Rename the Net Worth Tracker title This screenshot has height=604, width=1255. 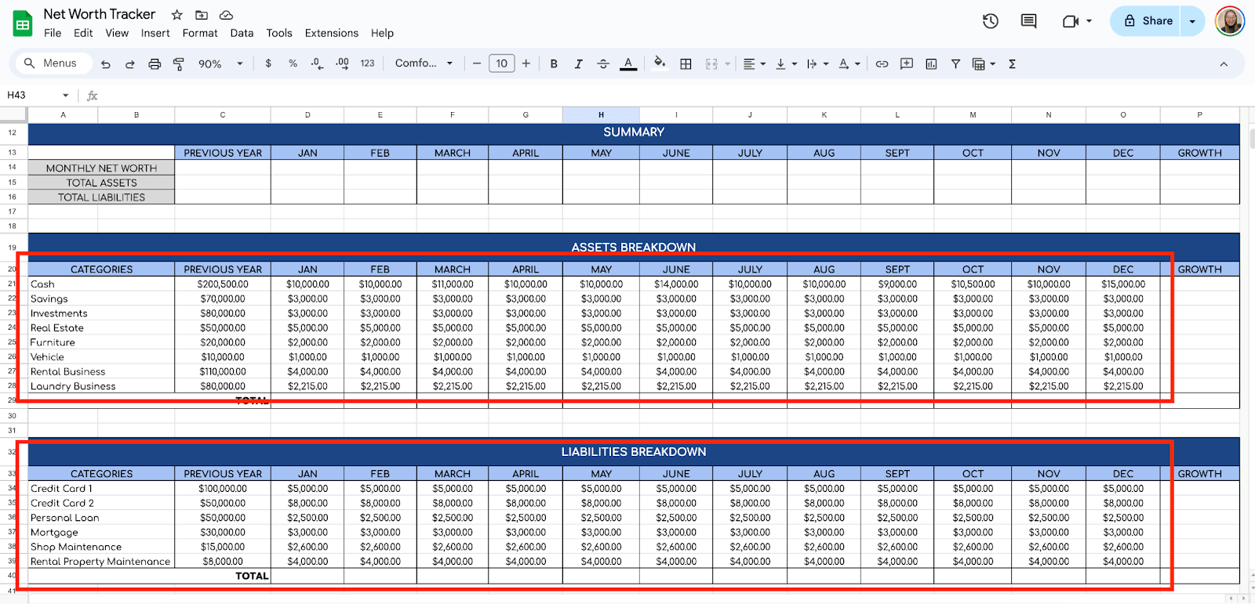[x=100, y=14]
